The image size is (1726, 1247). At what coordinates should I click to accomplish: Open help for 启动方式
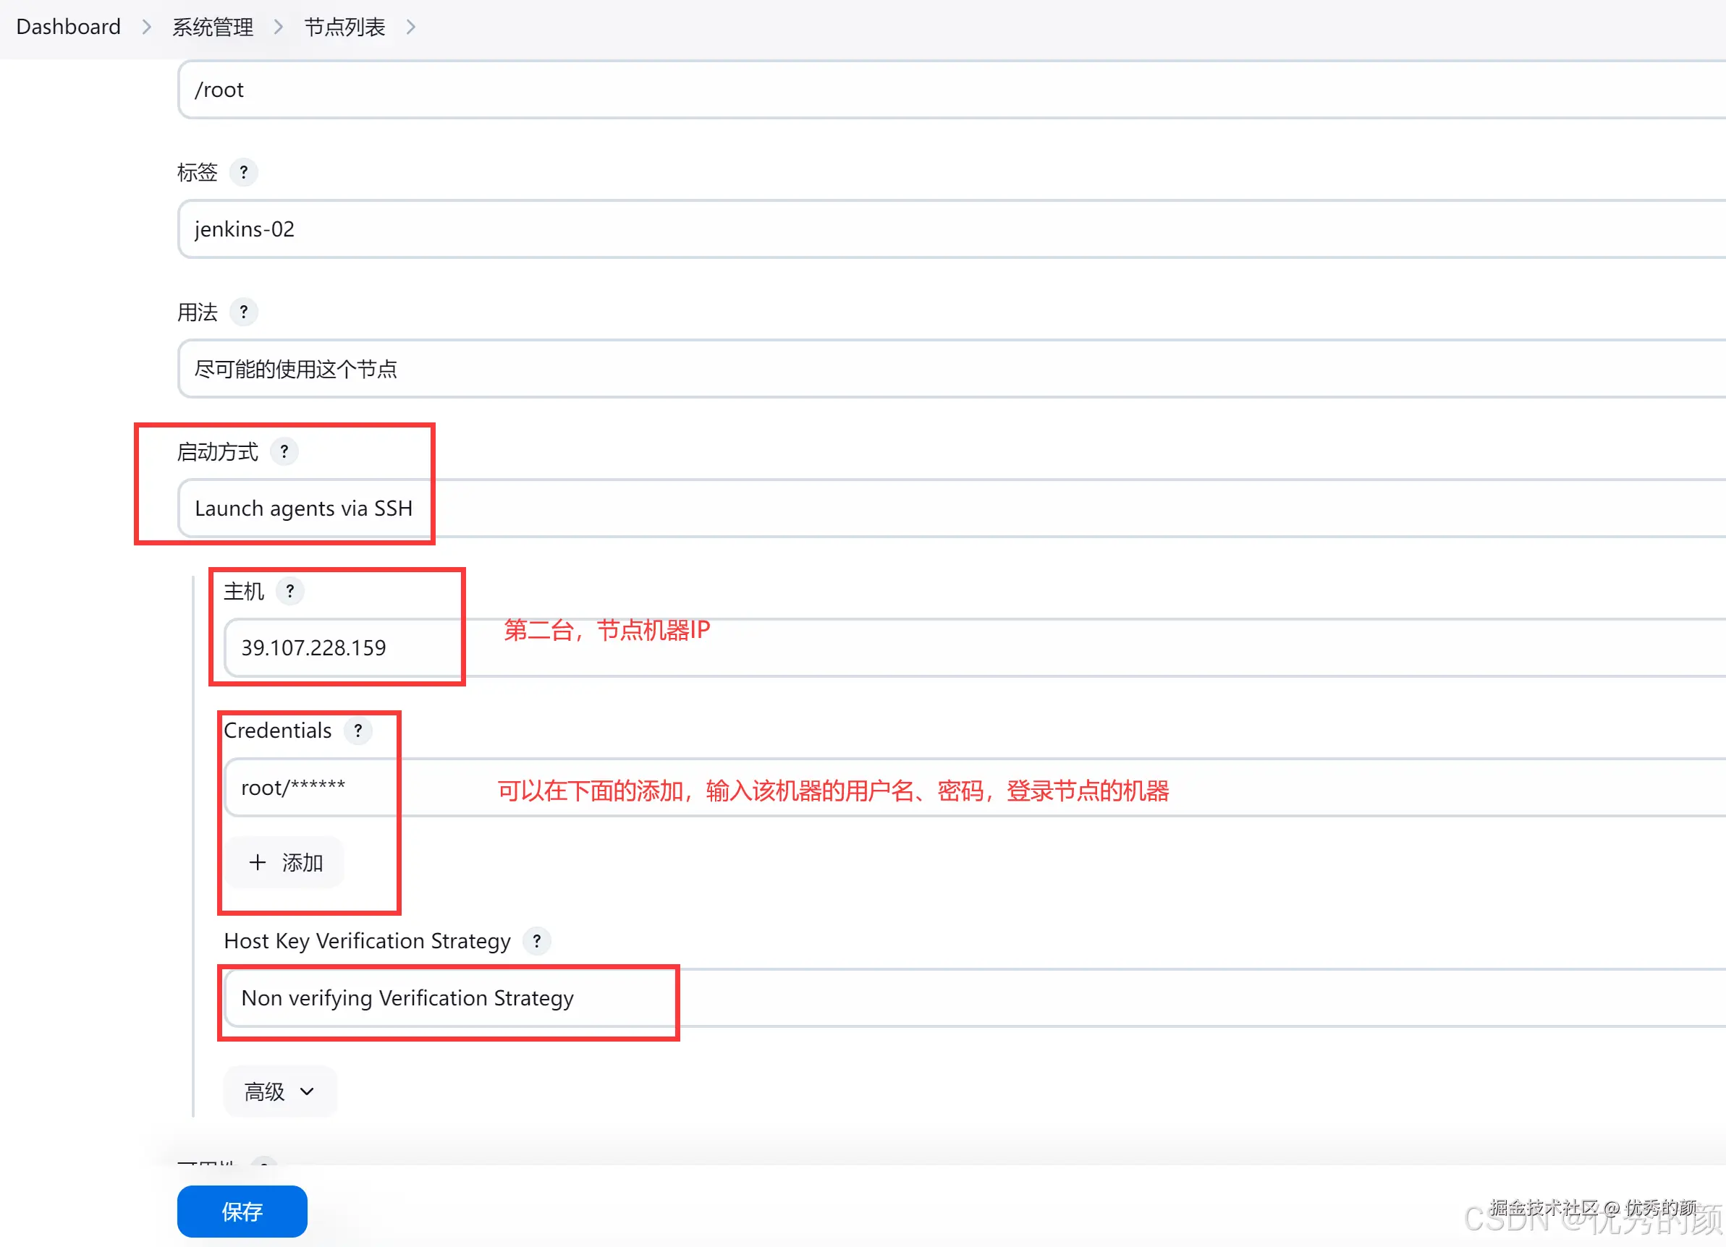[x=284, y=451]
